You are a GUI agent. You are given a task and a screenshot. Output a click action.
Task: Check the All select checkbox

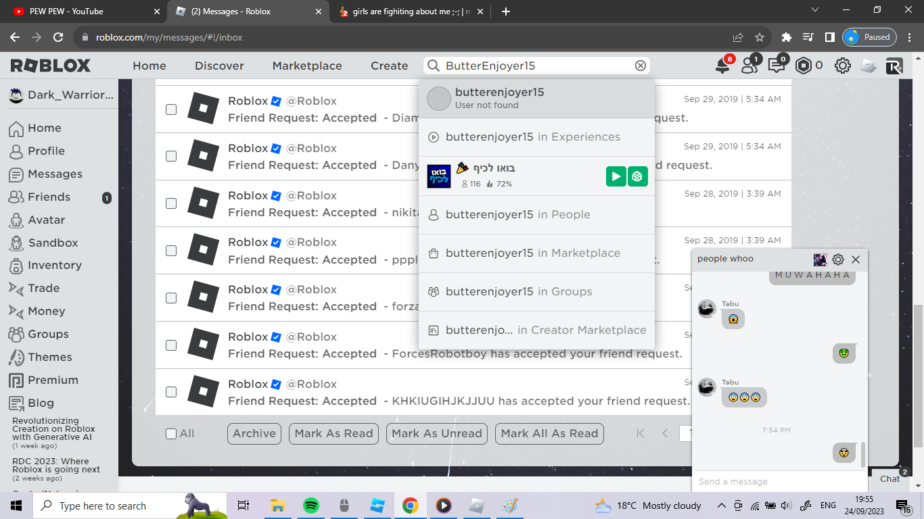coord(171,434)
